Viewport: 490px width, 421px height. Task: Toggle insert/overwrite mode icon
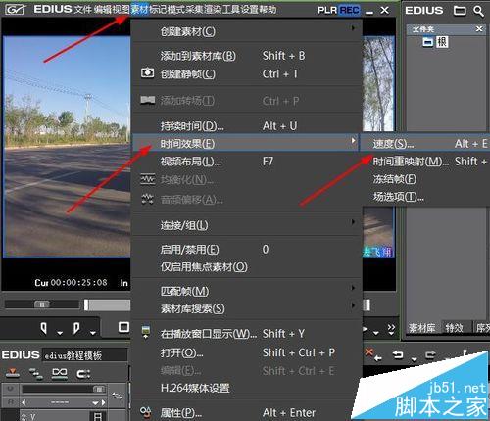[x=13, y=373]
